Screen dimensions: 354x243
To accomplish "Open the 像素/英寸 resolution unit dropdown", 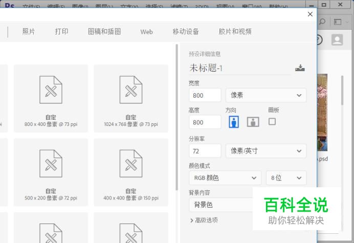I will pos(266,151).
